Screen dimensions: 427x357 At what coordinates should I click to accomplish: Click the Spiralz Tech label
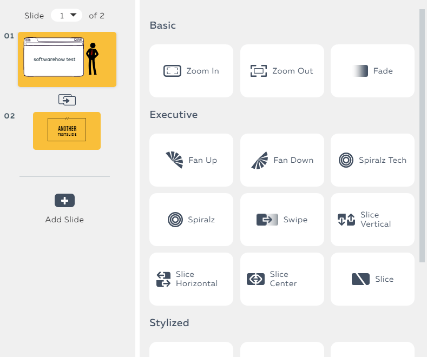coord(383,160)
